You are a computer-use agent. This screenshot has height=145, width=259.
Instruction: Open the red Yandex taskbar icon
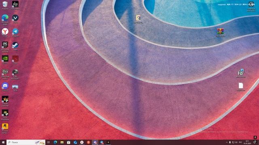(x=89, y=142)
